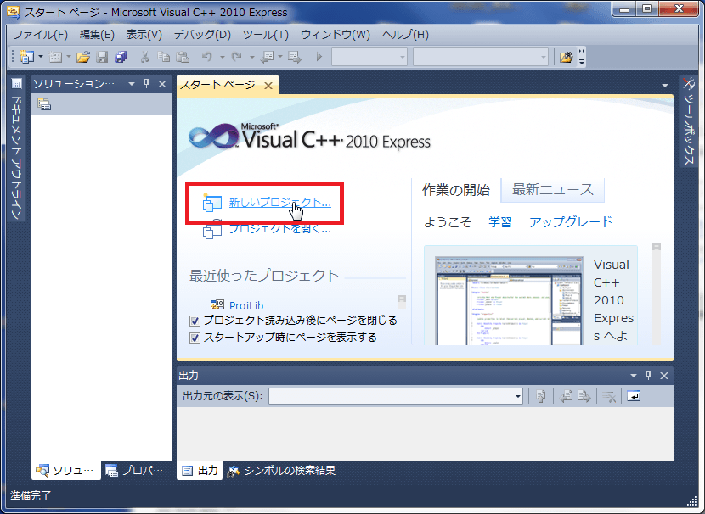Switch to the 最新ニュース tab
This screenshot has width=705, height=514.
click(x=553, y=190)
